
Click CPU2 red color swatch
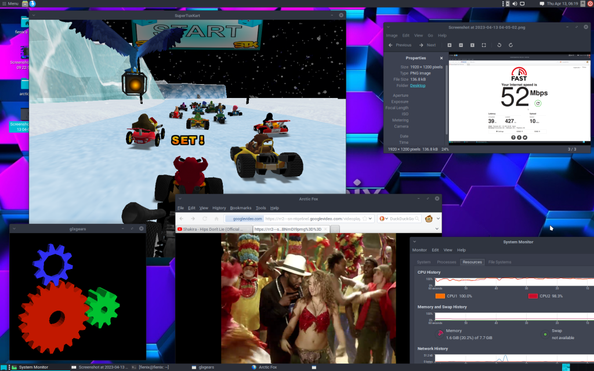click(533, 296)
